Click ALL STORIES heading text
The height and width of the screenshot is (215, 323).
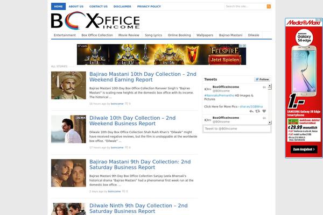tap(59, 66)
